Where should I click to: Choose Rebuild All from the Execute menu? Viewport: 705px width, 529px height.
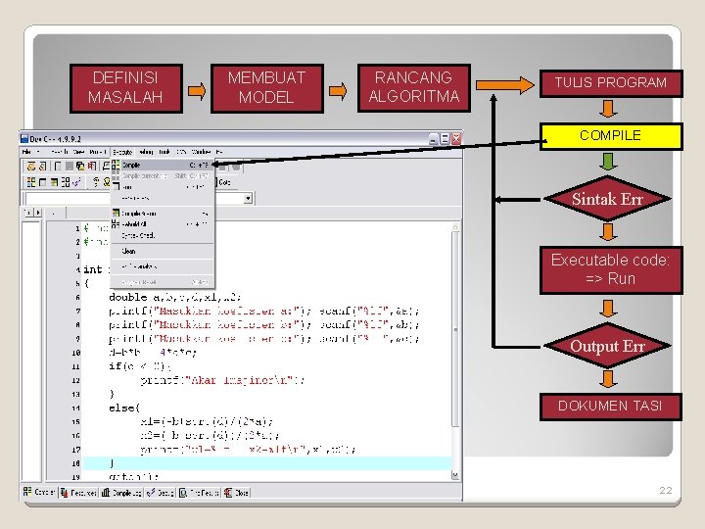tap(162, 224)
